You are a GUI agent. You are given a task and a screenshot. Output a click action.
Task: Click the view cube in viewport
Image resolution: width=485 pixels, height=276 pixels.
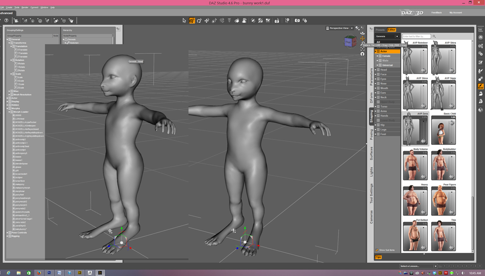350,42
